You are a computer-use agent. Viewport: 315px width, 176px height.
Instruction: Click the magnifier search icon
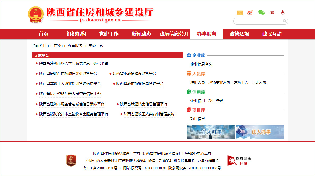[x=284, y=21]
